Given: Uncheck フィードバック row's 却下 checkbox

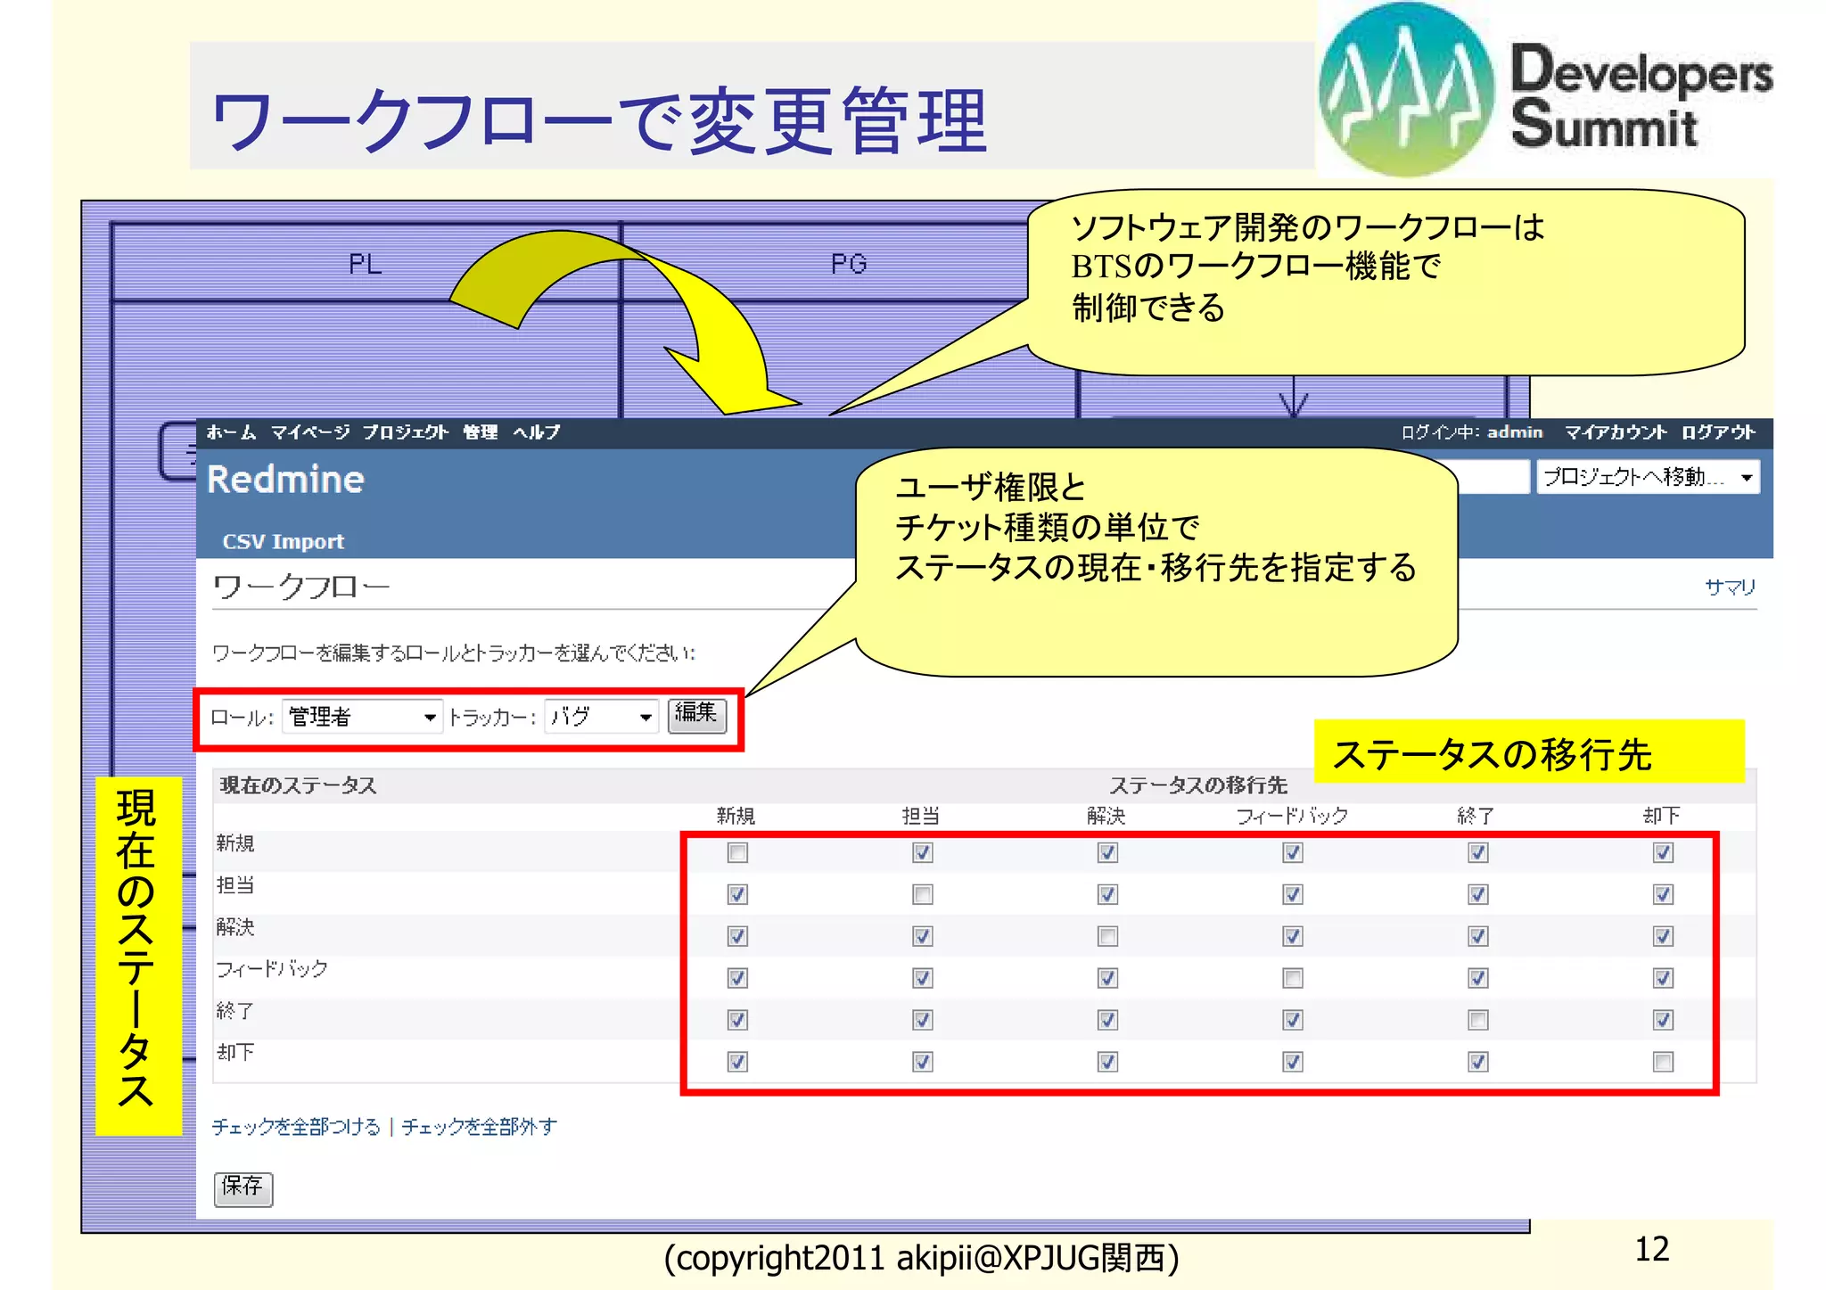Looking at the screenshot, I should (x=1663, y=978).
